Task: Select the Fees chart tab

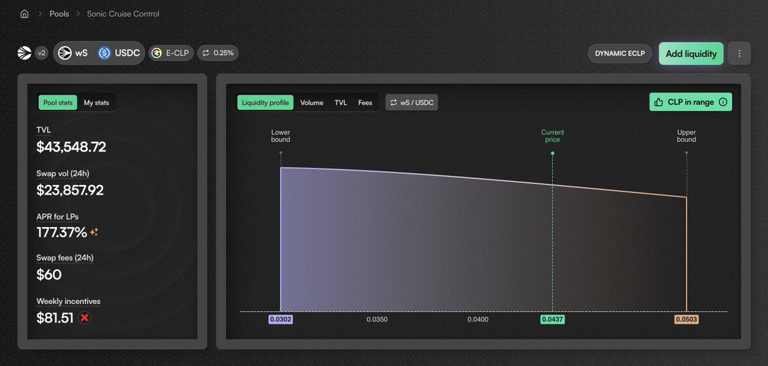Action: pos(365,102)
